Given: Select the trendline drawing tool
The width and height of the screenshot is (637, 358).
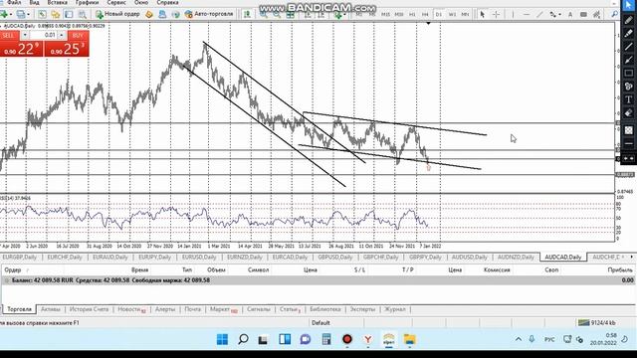Looking at the screenshot, I should [x=539, y=14].
